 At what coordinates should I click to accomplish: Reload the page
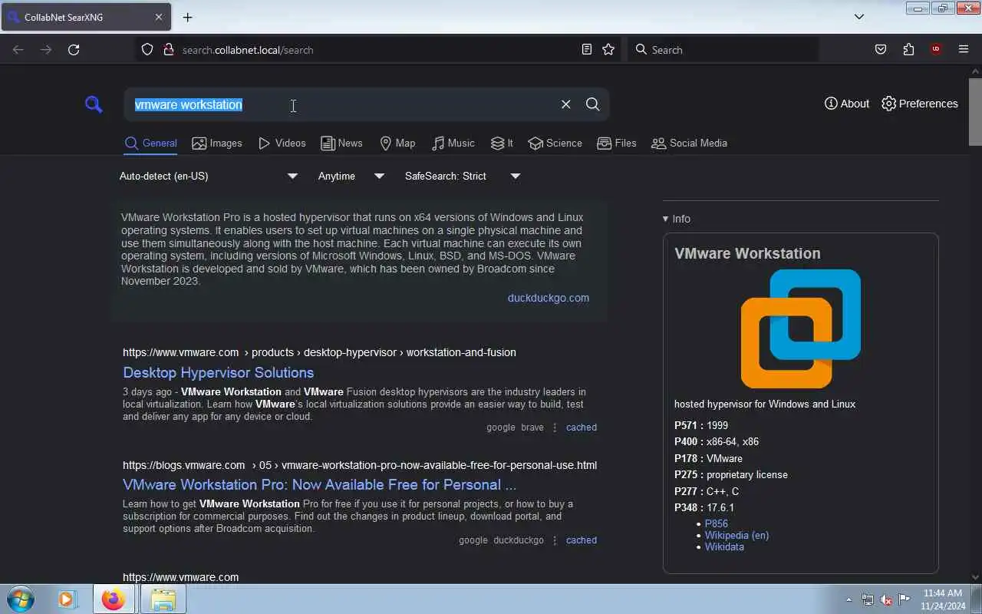(74, 50)
